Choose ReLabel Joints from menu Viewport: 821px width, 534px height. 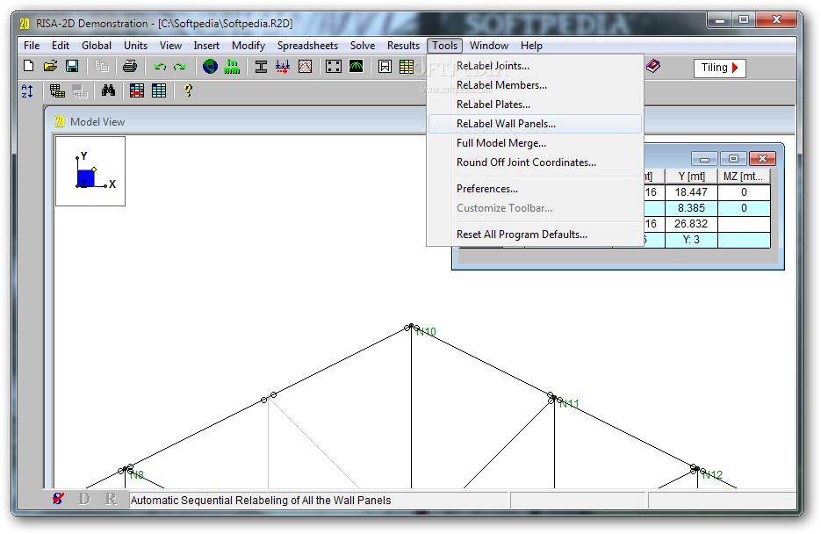[535, 66]
